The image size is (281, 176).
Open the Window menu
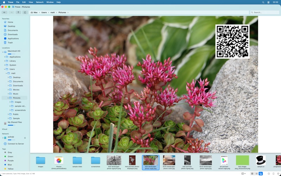tap(50, 2)
